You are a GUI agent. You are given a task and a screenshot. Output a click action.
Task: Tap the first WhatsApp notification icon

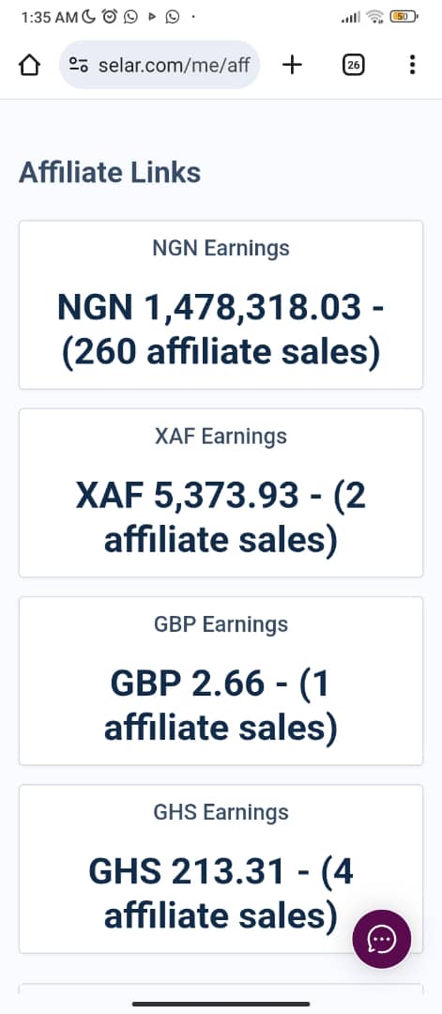[x=130, y=18]
